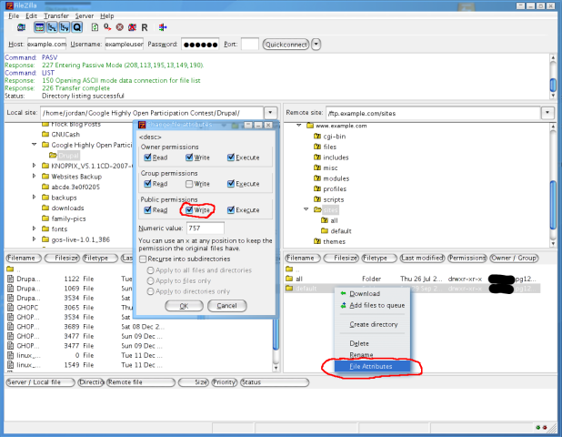Toggle Group Execute permission checkbox
Viewport: 562px width, 437px height.
231,183
